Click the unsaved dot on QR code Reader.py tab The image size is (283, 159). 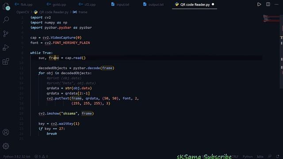pos(213,4)
